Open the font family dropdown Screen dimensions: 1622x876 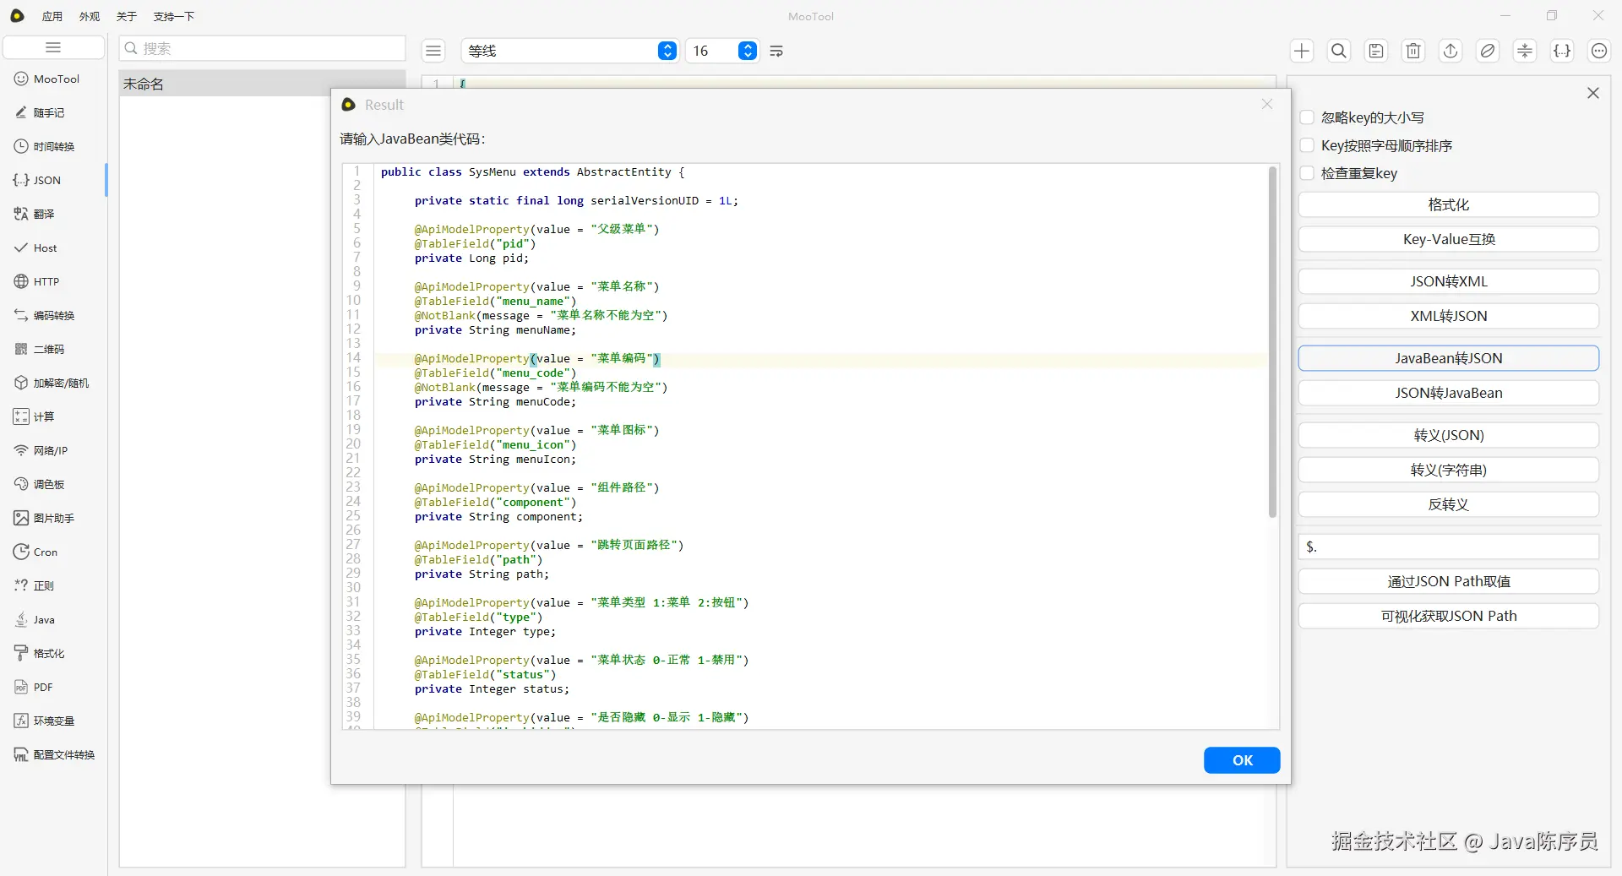click(x=667, y=51)
